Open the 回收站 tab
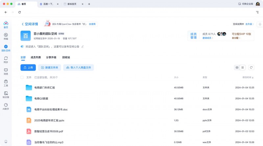This screenshot has height=146, width=263. 66,57
